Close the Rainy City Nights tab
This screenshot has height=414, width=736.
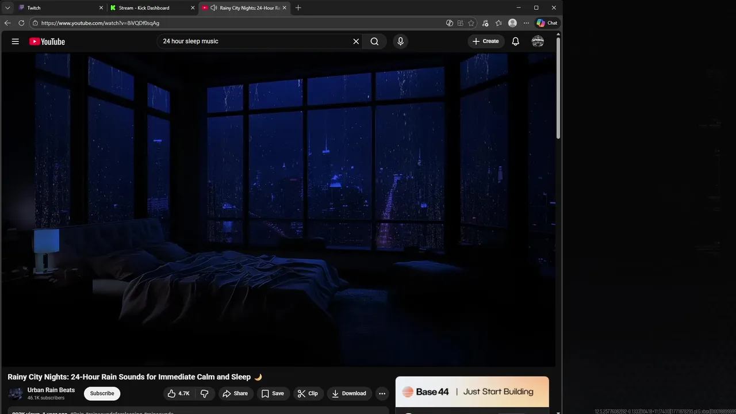[284, 8]
